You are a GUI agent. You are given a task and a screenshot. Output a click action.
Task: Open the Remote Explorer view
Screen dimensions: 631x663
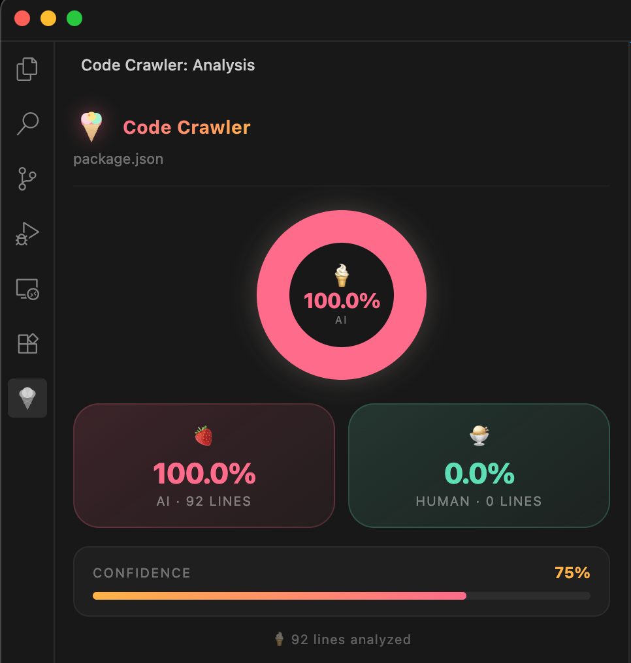click(27, 288)
